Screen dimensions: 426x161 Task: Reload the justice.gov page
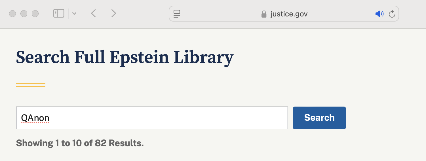[392, 14]
